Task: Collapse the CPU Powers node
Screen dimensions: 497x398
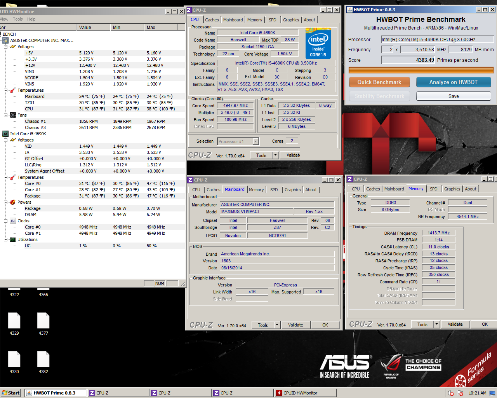Action: pyautogui.click(x=5, y=202)
